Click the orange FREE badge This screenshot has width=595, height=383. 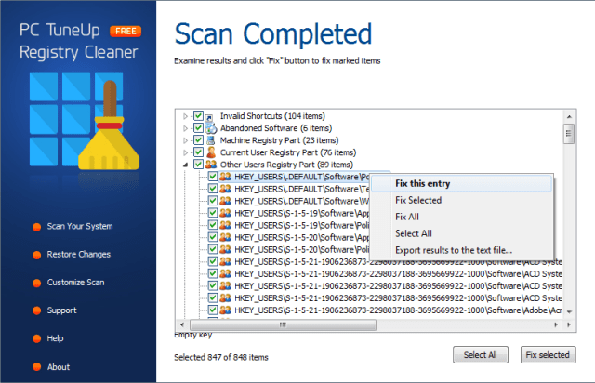(x=126, y=31)
